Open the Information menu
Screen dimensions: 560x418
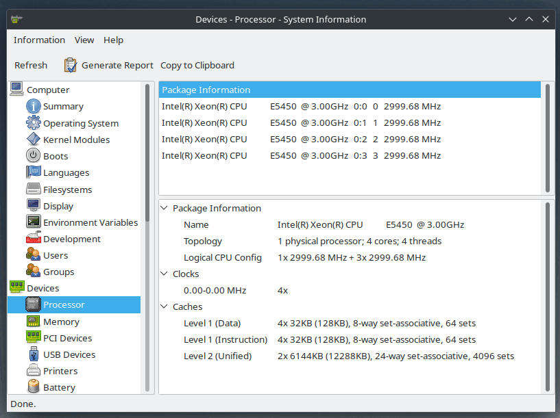pos(39,40)
